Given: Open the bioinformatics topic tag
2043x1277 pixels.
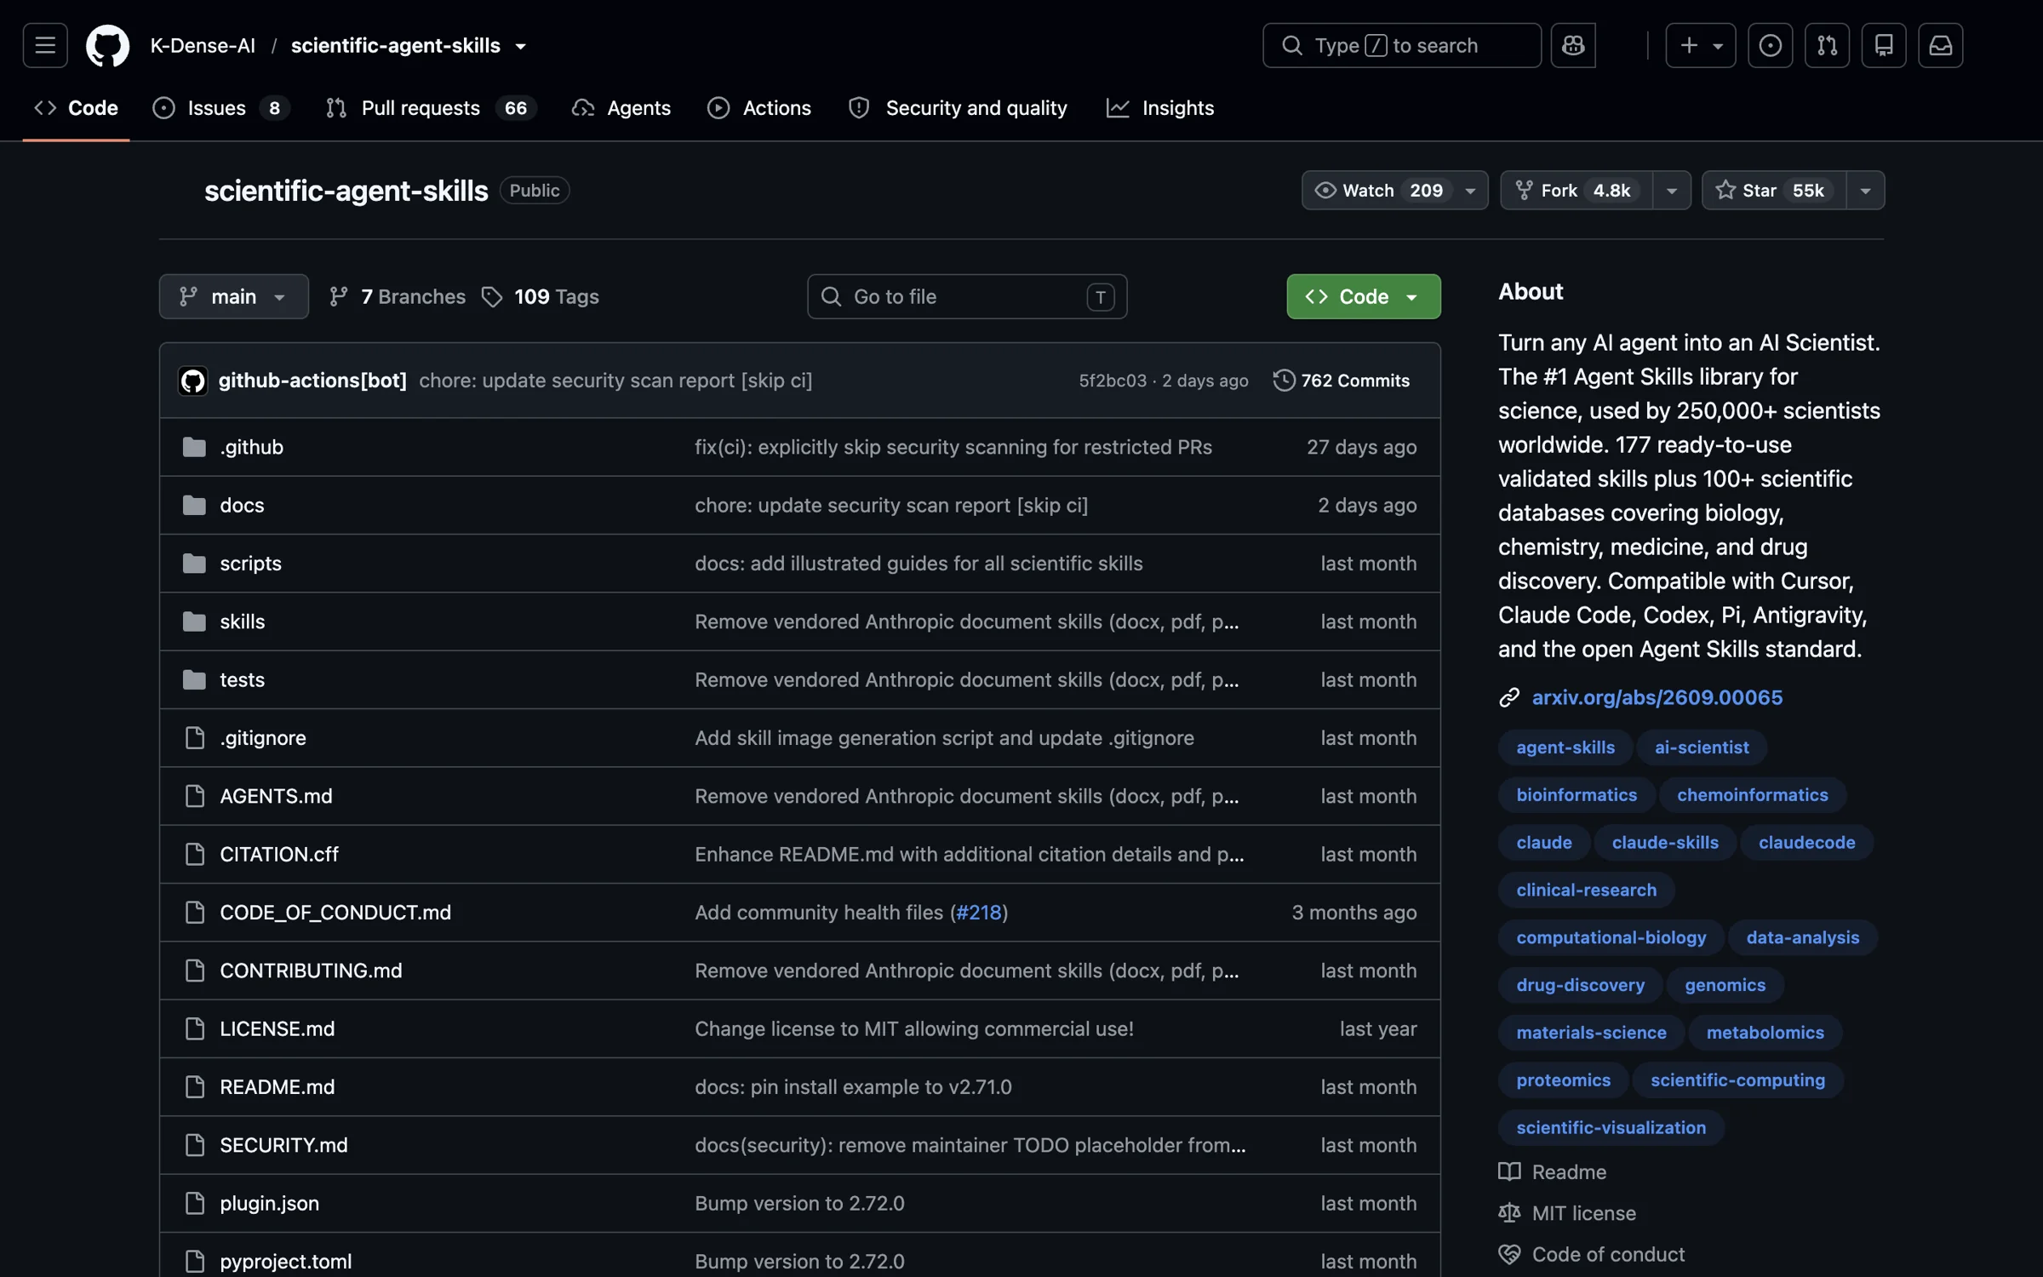Looking at the screenshot, I should (1577, 794).
